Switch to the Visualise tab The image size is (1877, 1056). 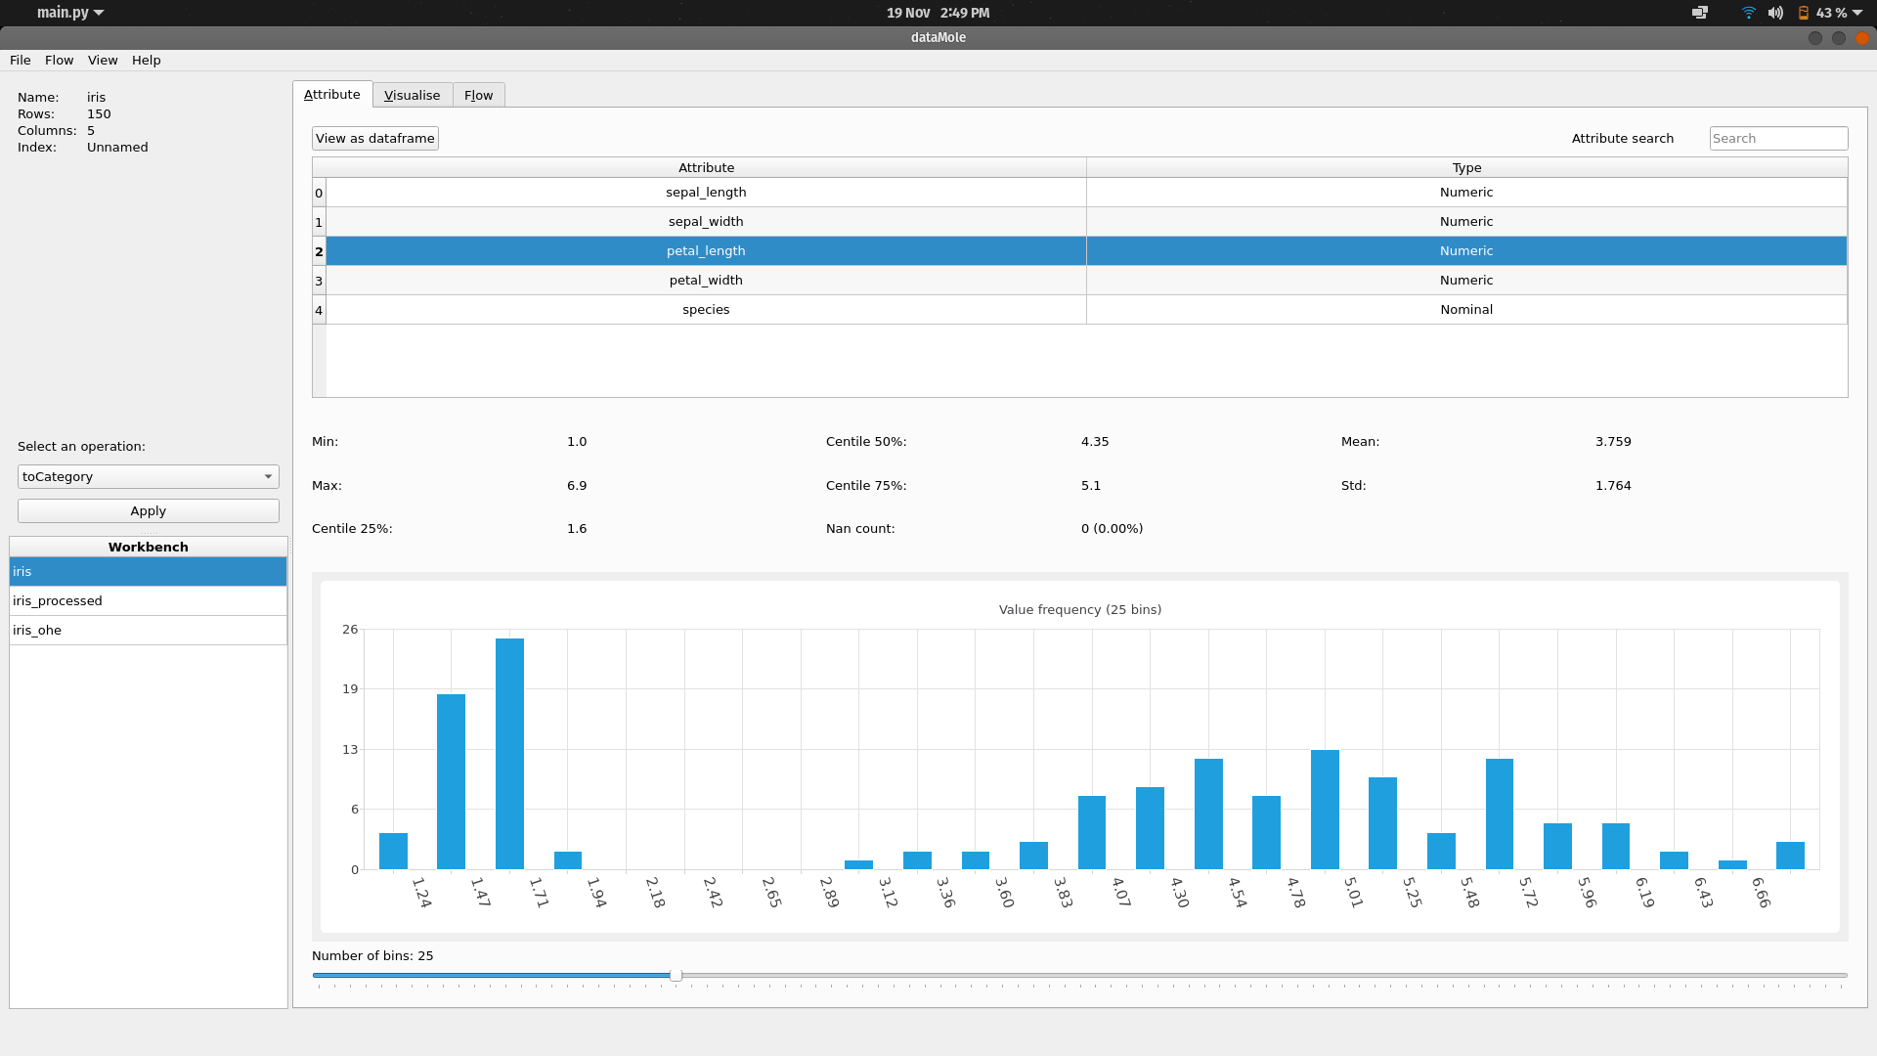pyautogui.click(x=412, y=95)
